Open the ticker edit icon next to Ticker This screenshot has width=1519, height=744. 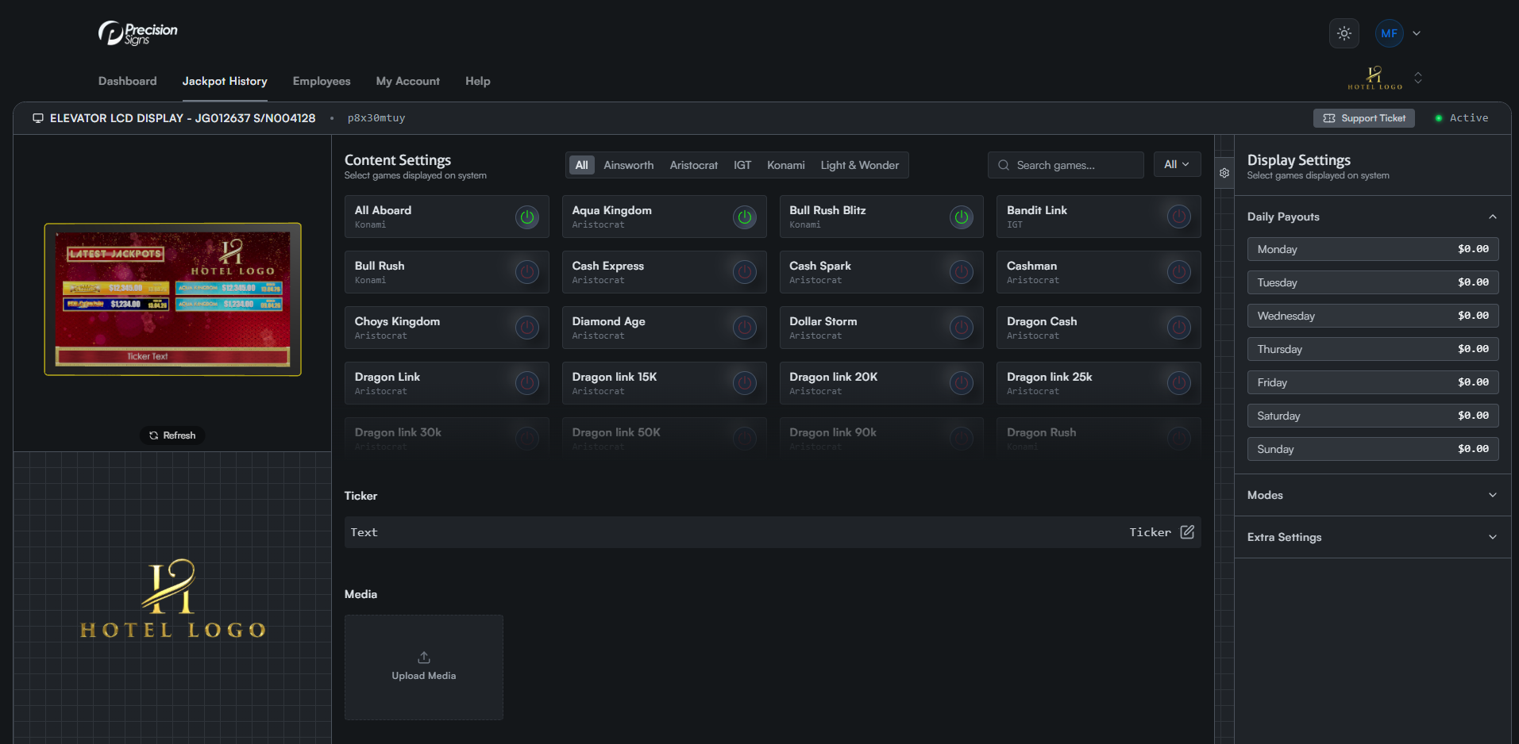[1187, 532]
